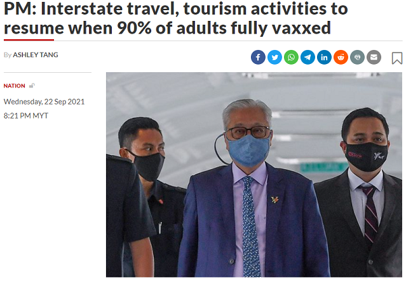
Task: Open the Nation category link
Action: click(x=14, y=86)
